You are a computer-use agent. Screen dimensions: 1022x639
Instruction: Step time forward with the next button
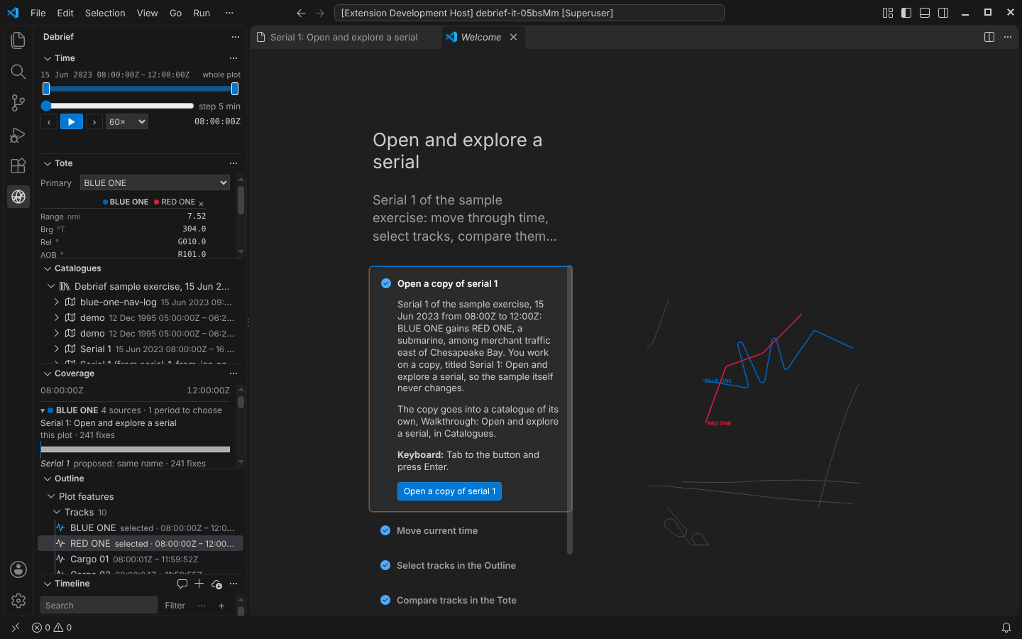(94, 122)
